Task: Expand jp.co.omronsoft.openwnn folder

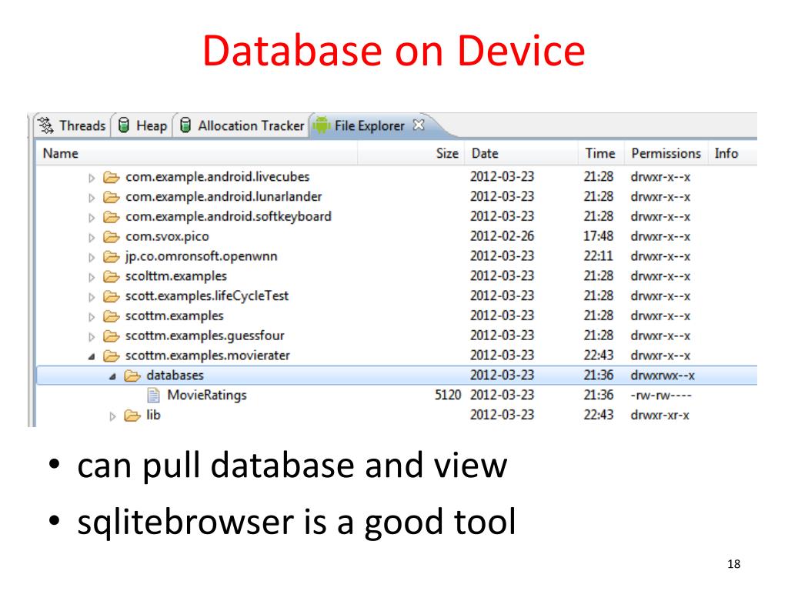Action: 92,257
